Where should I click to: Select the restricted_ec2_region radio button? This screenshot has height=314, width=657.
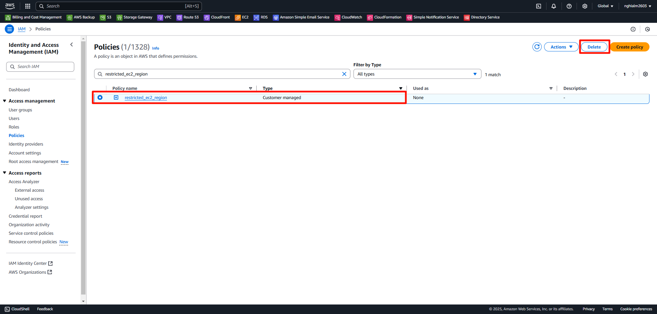(100, 97)
